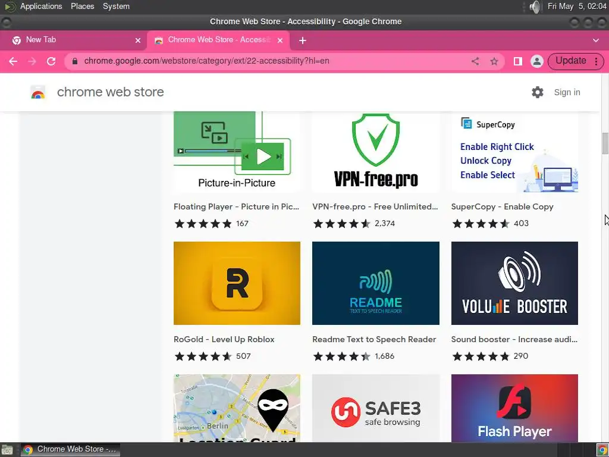The height and width of the screenshot is (457, 609).
Task: Toggle Chrome side panel
Action: pos(518,61)
